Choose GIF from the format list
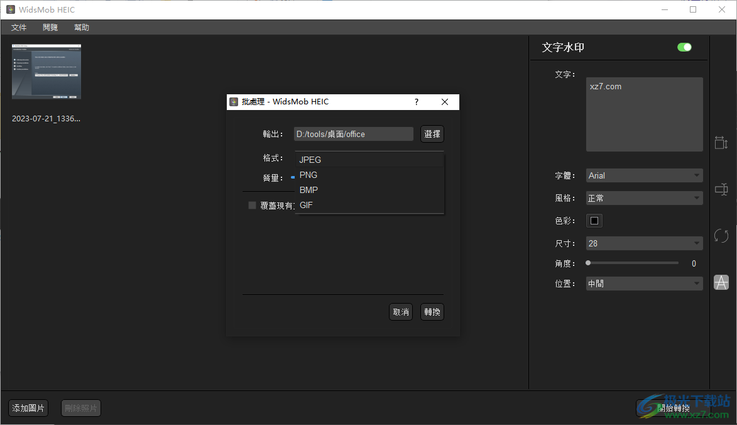Viewport: 737px width, 425px height. (369, 205)
